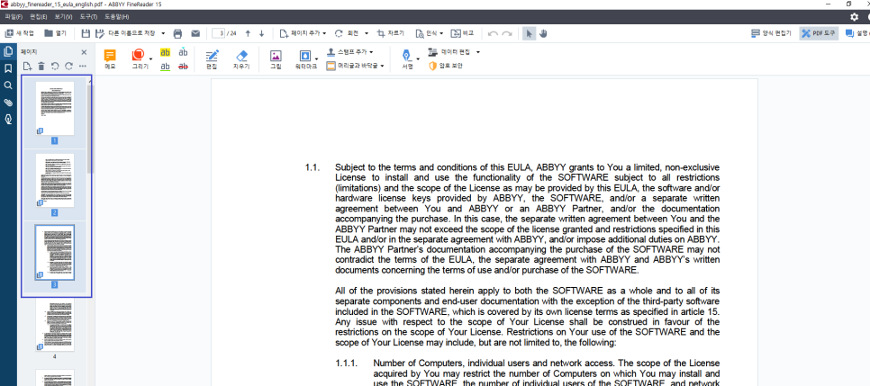Screen dimensions: 870x386
Task: Close the 페이지 (Pages) panel
Action: coord(84,52)
